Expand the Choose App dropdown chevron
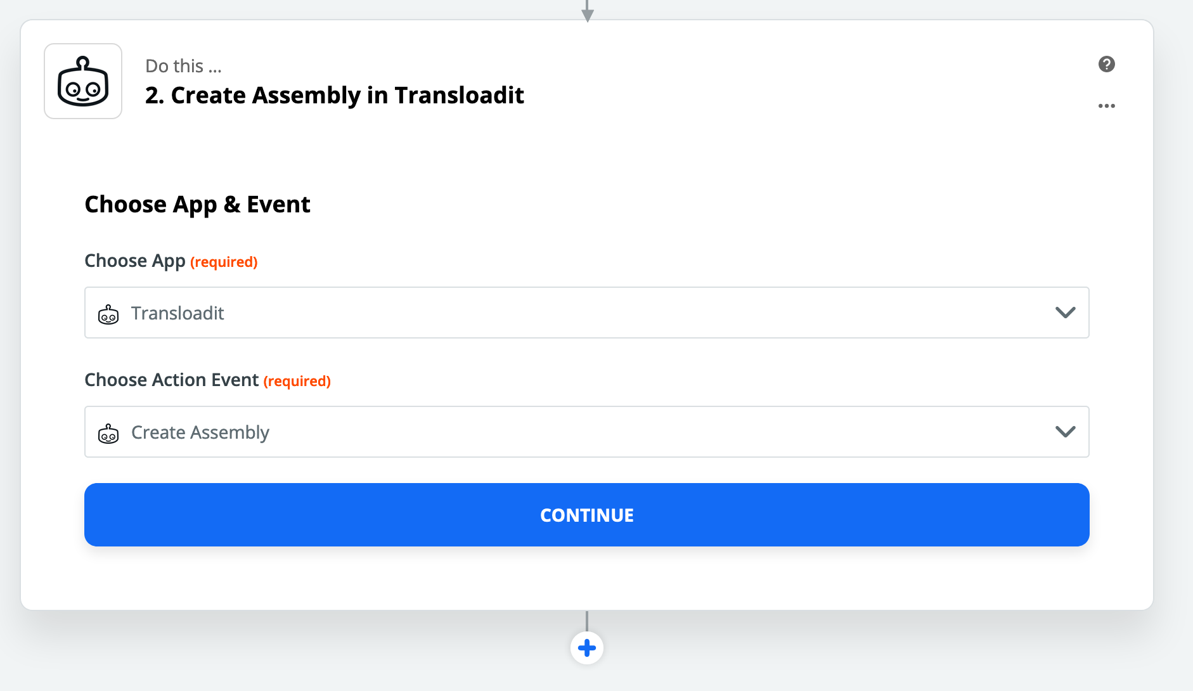The image size is (1193, 691). [1065, 313]
